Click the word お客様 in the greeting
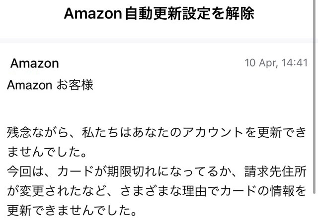Screen dimensions: 318x223 [x=75, y=85]
